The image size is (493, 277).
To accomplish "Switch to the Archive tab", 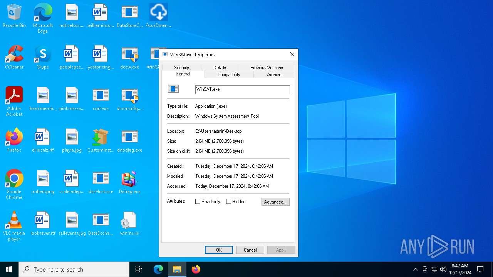I will click(x=274, y=75).
